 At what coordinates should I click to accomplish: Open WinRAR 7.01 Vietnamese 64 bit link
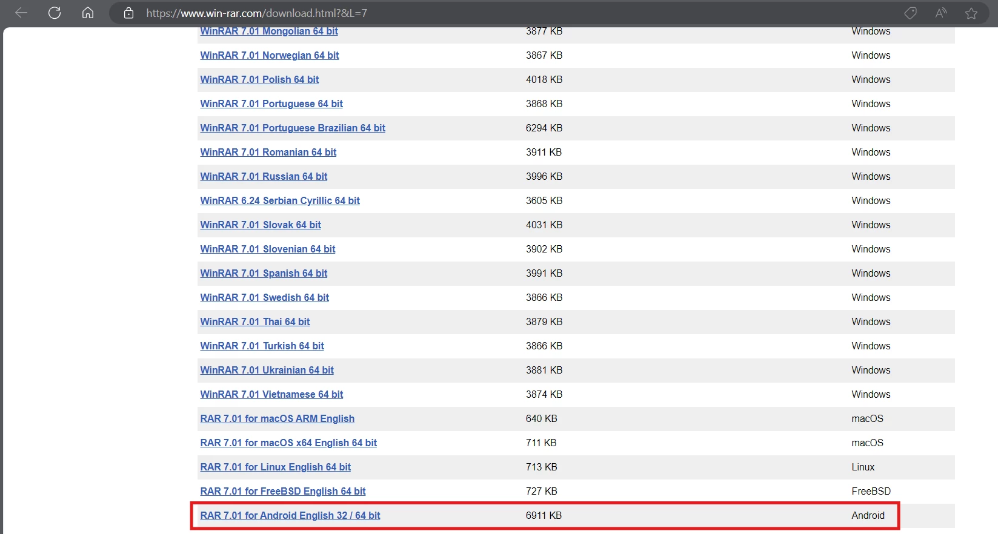point(271,394)
